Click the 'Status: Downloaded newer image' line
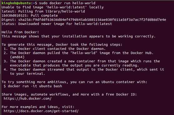Screen dimensions: 174x115 (57, 24)
